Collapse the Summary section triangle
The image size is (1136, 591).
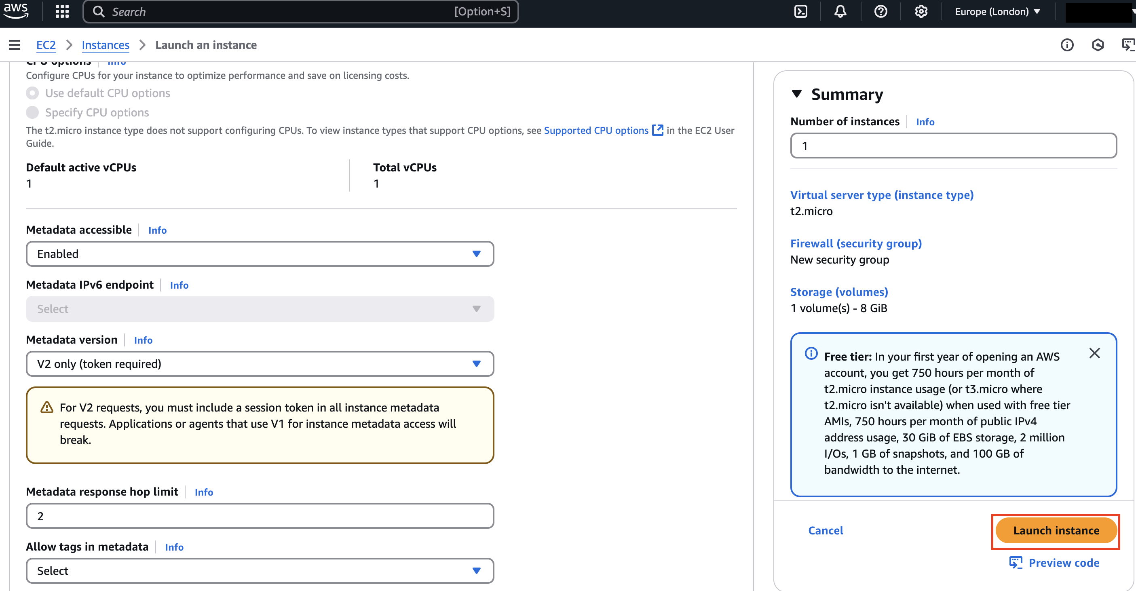click(796, 94)
